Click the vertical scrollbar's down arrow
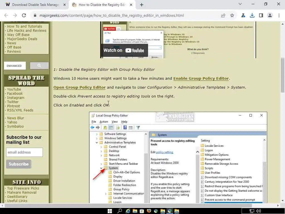The width and height of the screenshot is (285, 214). (x=283, y=201)
